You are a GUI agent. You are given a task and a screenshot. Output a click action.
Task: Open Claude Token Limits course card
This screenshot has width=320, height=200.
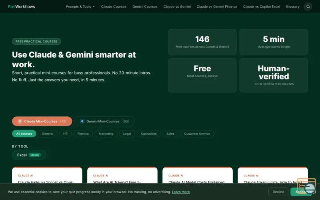point(273,175)
